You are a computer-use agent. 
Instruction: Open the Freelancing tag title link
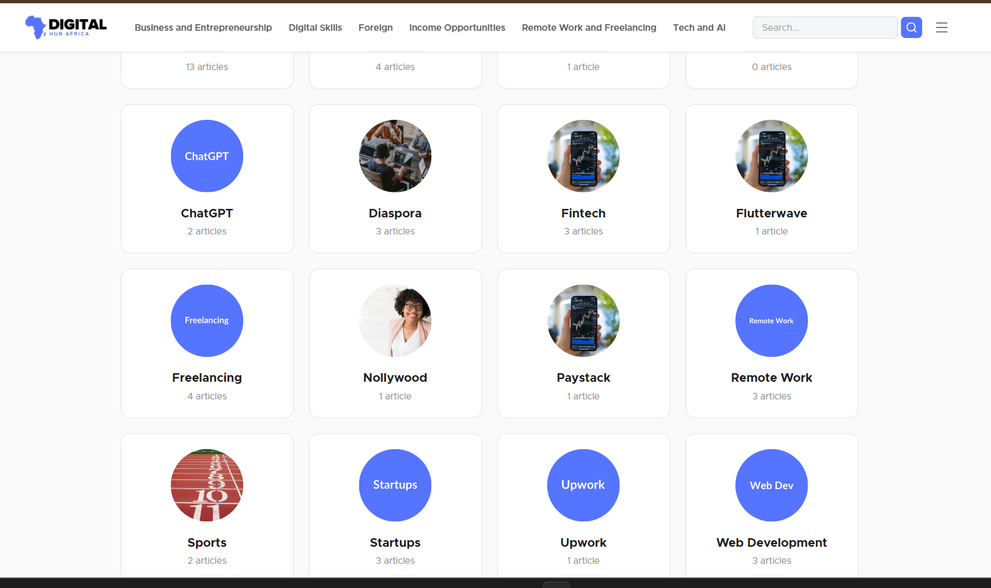(207, 378)
